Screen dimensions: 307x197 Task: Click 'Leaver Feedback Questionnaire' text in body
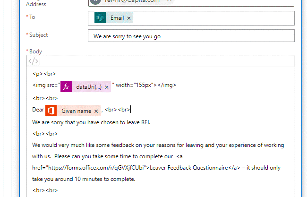pyautogui.click(x=189, y=168)
